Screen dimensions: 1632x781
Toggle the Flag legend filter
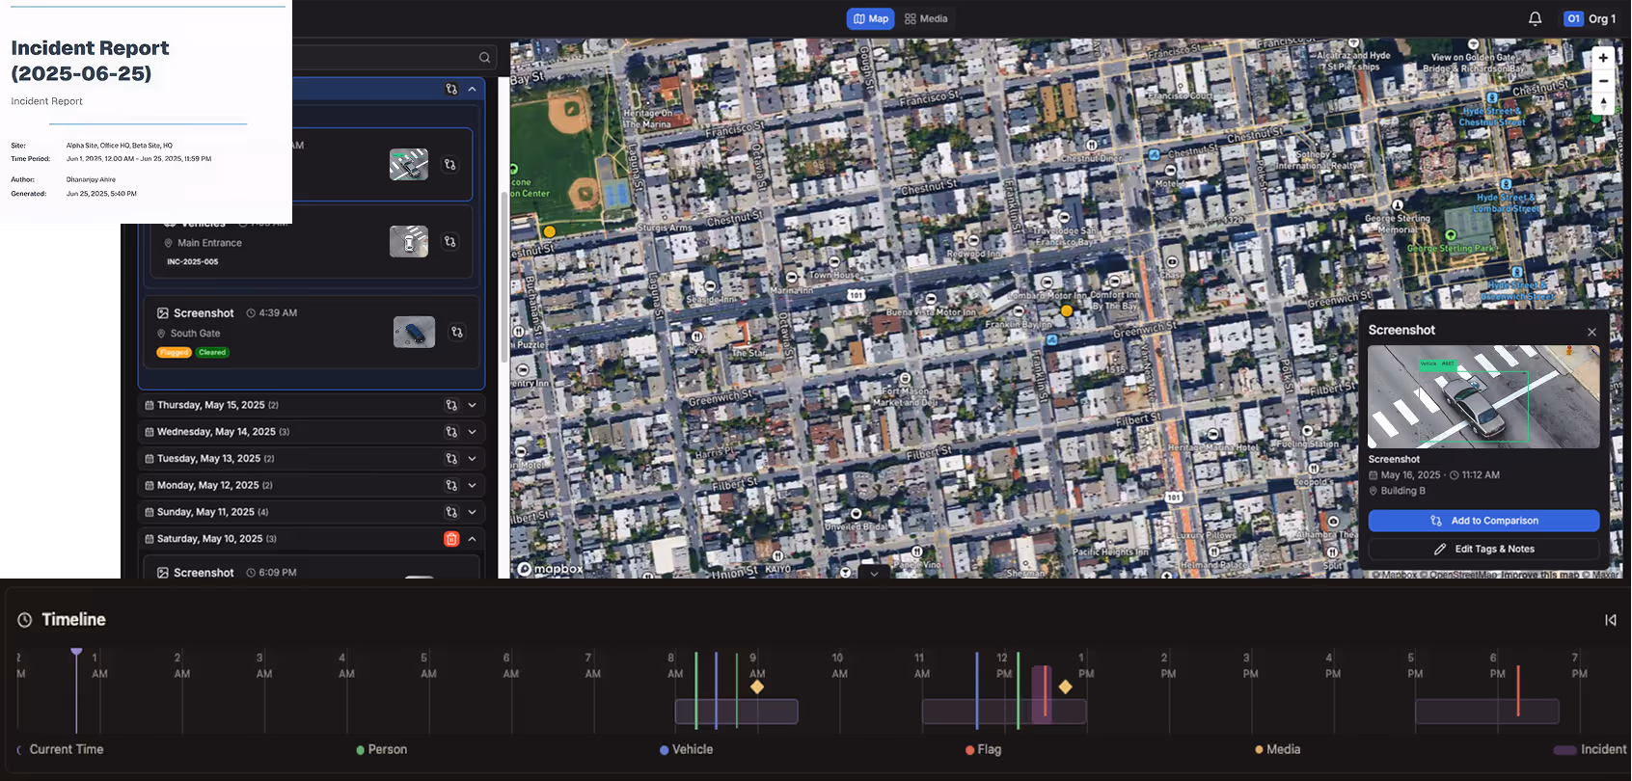click(984, 749)
